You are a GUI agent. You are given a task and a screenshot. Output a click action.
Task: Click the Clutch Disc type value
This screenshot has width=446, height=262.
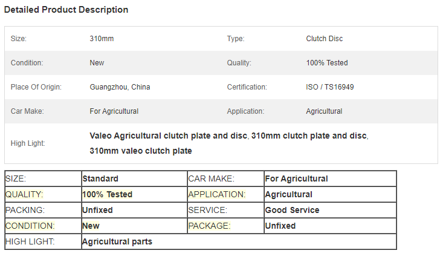[325, 39]
